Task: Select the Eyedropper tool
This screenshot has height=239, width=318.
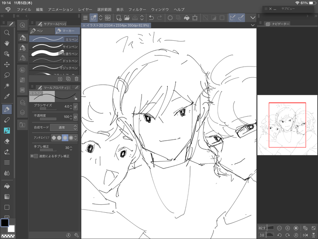Action: [7, 96]
